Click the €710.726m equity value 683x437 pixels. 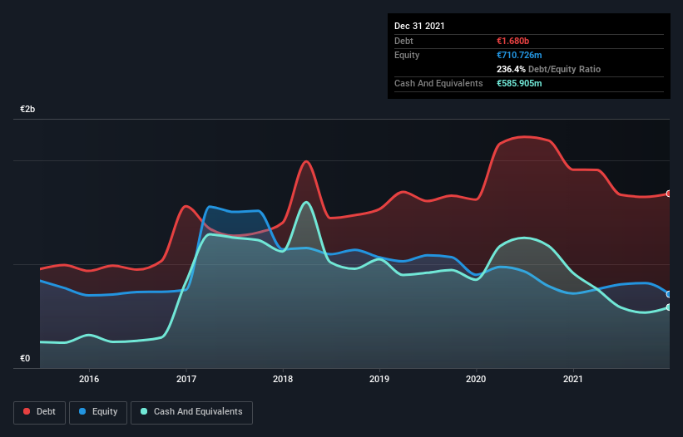(x=519, y=55)
